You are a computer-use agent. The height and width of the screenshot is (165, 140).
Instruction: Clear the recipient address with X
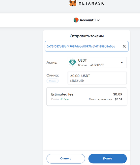[x=124, y=46]
